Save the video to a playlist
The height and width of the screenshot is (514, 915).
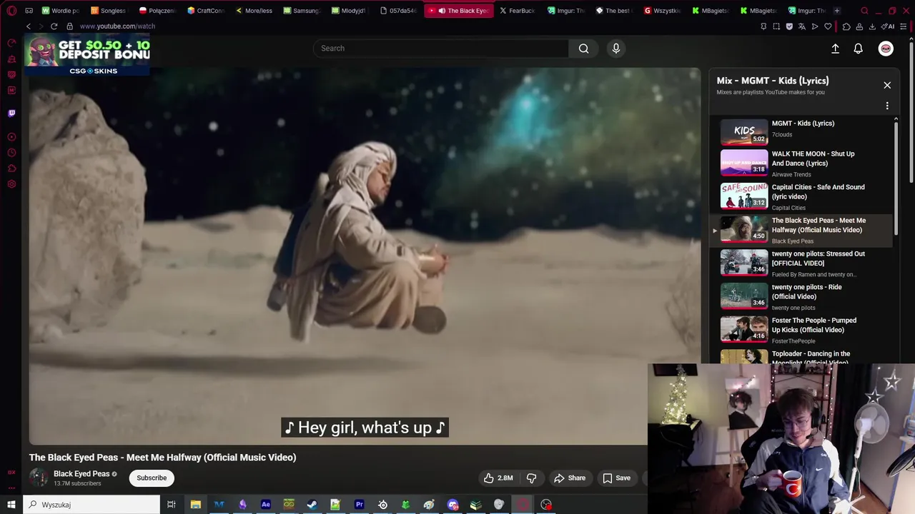616,478
